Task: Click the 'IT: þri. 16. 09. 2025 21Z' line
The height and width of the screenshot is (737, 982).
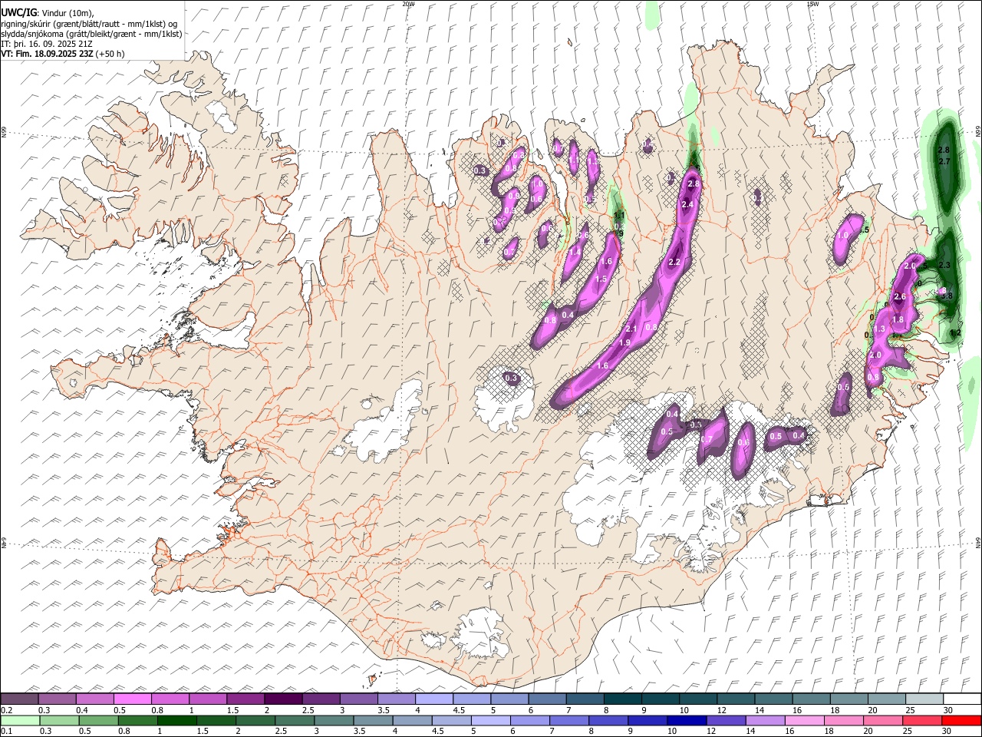Action: tap(47, 44)
